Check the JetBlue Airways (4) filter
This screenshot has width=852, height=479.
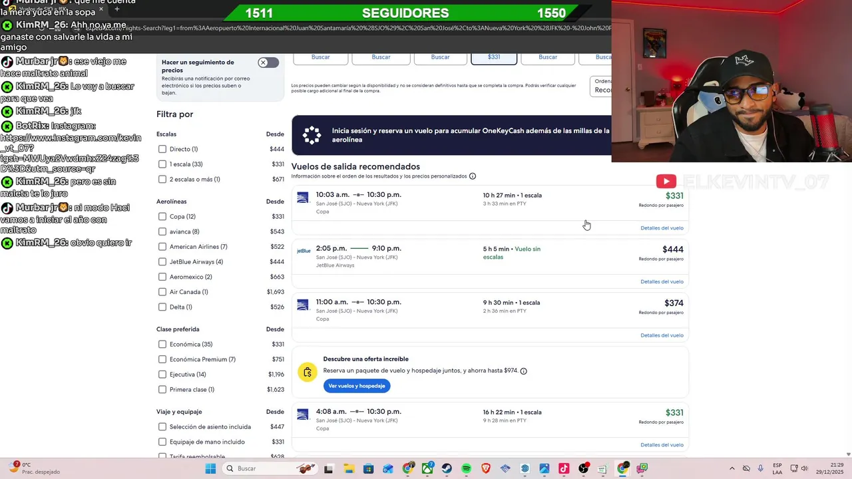(162, 261)
